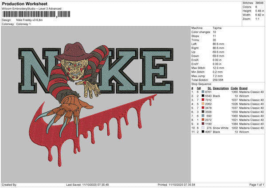The image size is (266, 188).
Task: Click 'Black' description in the stop 11 row
Action: (216, 132)
